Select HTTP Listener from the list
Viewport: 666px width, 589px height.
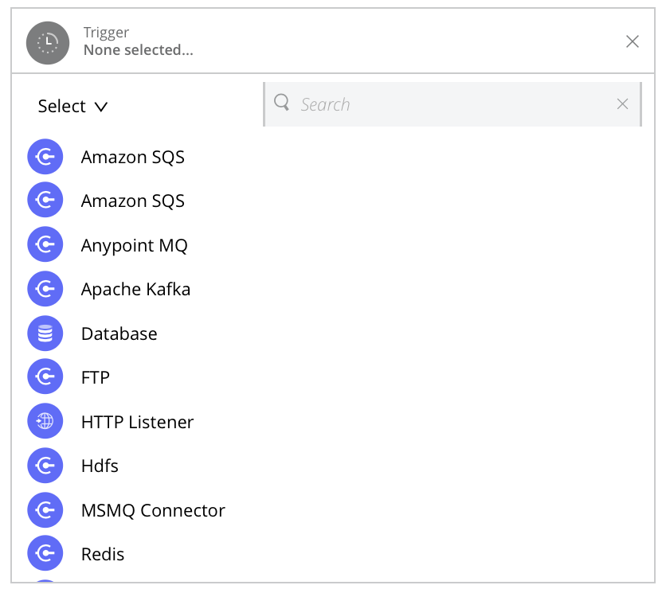[x=137, y=422]
